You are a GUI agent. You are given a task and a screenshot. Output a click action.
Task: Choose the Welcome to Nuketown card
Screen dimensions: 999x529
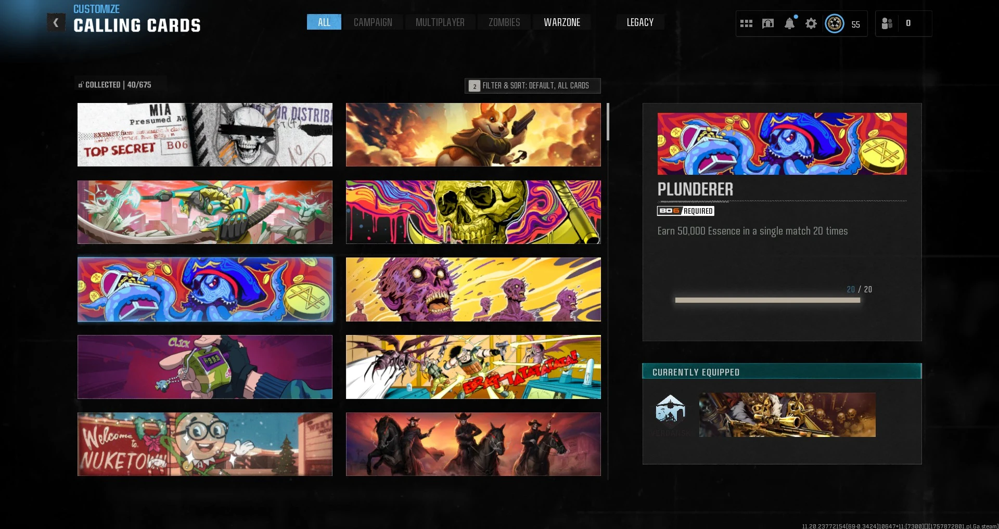(x=204, y=444)
